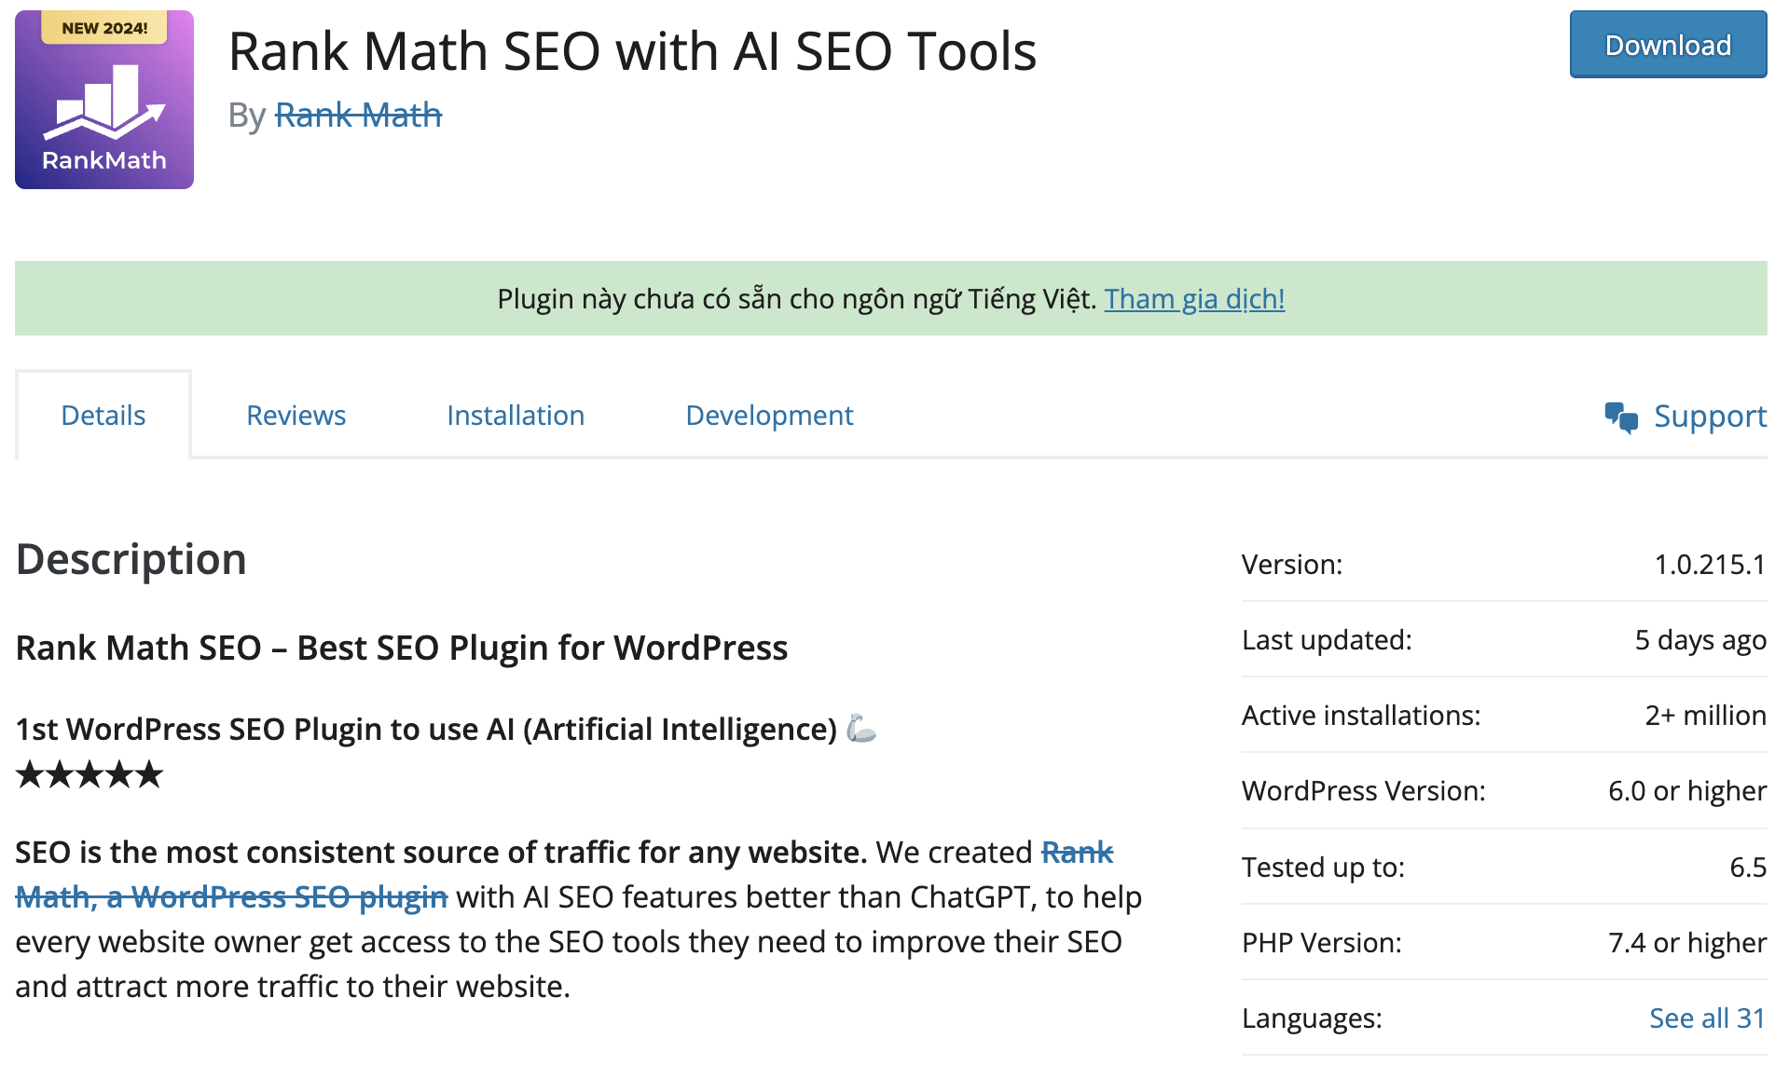Go to the Development tab
The image size is (1775, 1066).
(x=769, y=416)
